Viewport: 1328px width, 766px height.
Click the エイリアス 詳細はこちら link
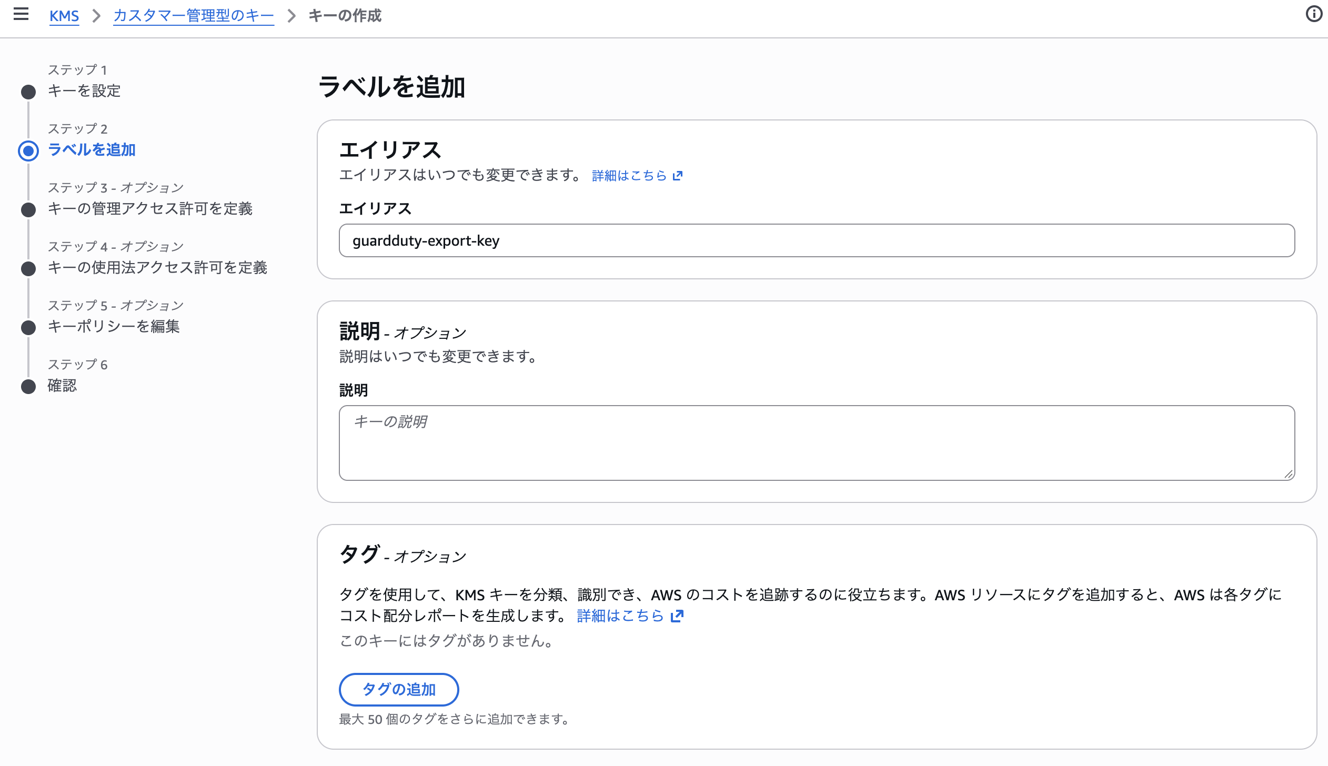pyautogui.click(x=629, y=175)
